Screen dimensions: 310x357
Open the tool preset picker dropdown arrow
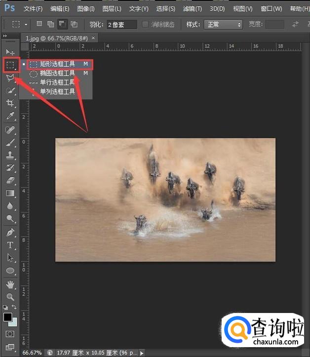click(26, 24)
